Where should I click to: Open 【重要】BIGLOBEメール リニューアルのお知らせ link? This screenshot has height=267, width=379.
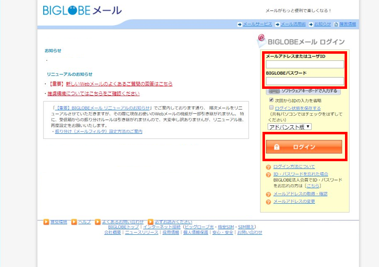coord(102,108)
